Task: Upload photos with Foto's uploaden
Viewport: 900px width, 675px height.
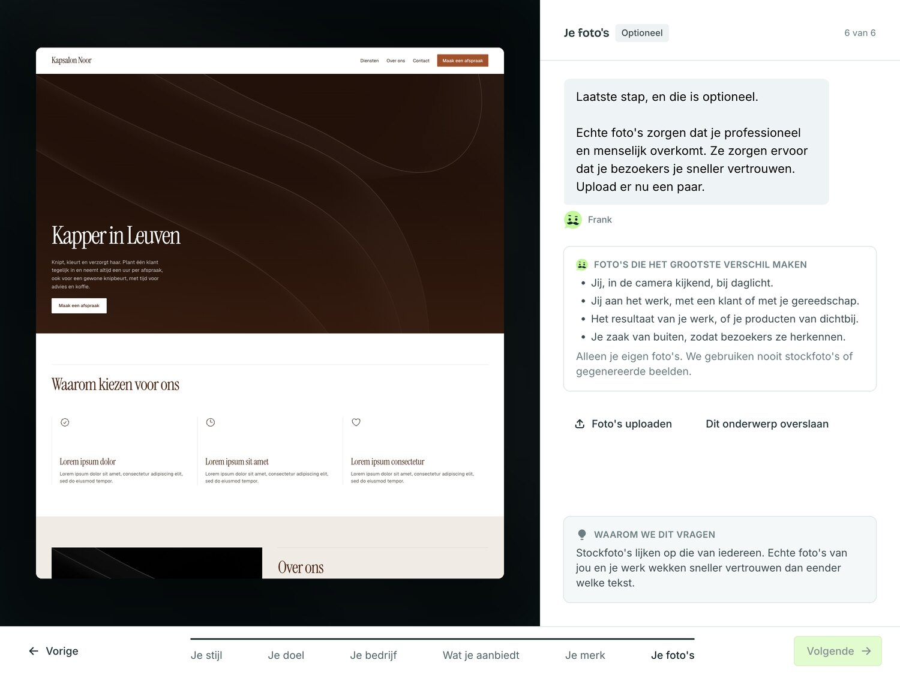Action: 623,424
